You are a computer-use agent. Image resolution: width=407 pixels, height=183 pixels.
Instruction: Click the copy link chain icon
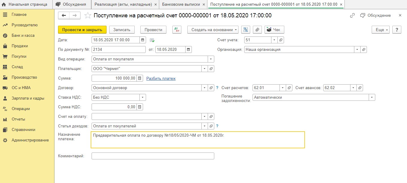pos(352,16)
